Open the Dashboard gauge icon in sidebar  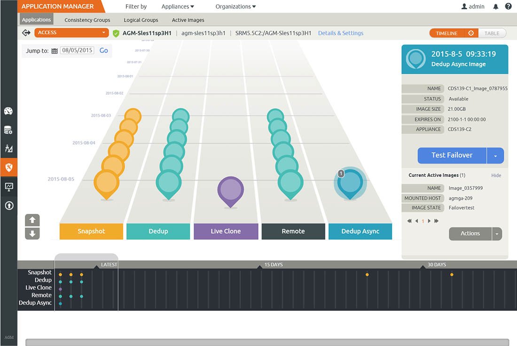[x=9, y=111]
